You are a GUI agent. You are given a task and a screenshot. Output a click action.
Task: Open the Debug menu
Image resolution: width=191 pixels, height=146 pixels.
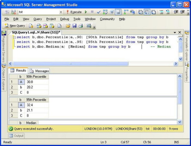coord(65,19)
